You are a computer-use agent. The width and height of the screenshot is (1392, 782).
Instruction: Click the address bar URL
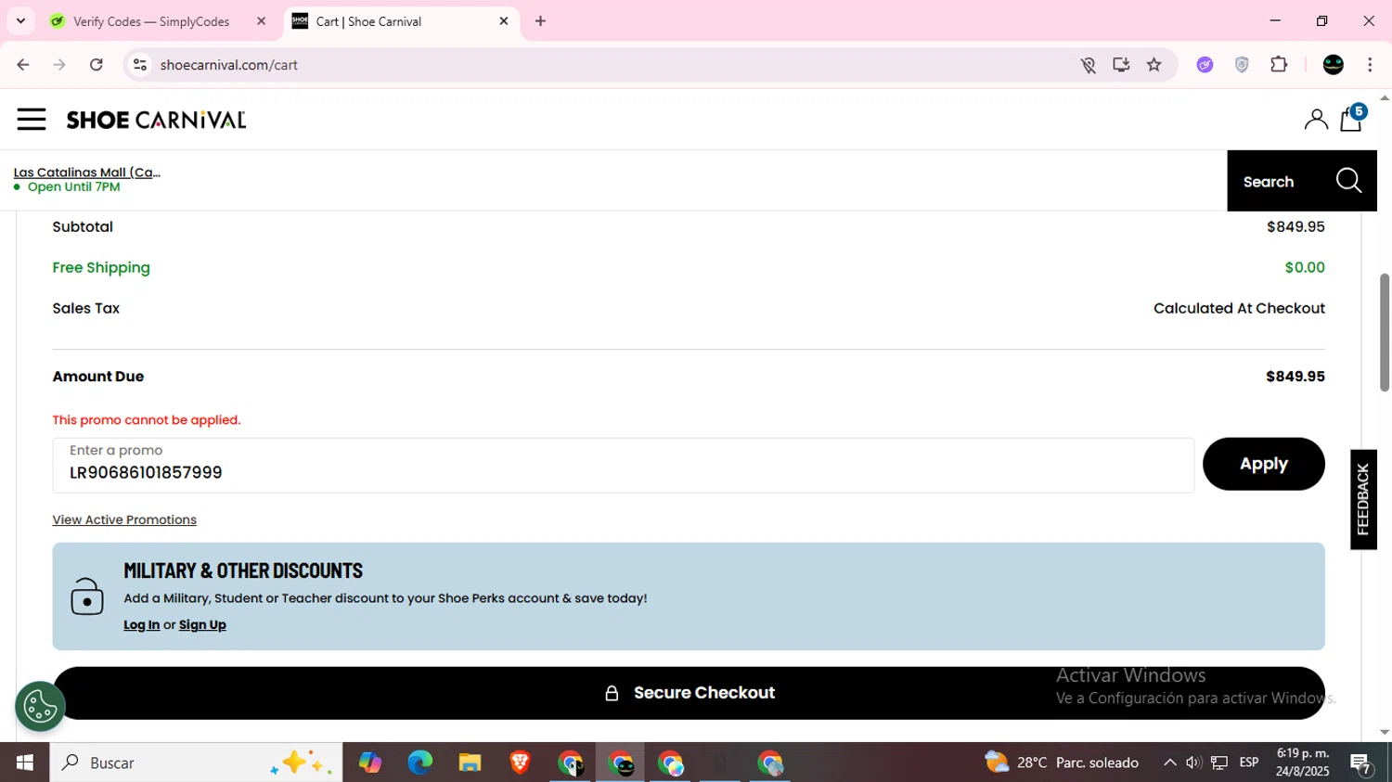228,65
